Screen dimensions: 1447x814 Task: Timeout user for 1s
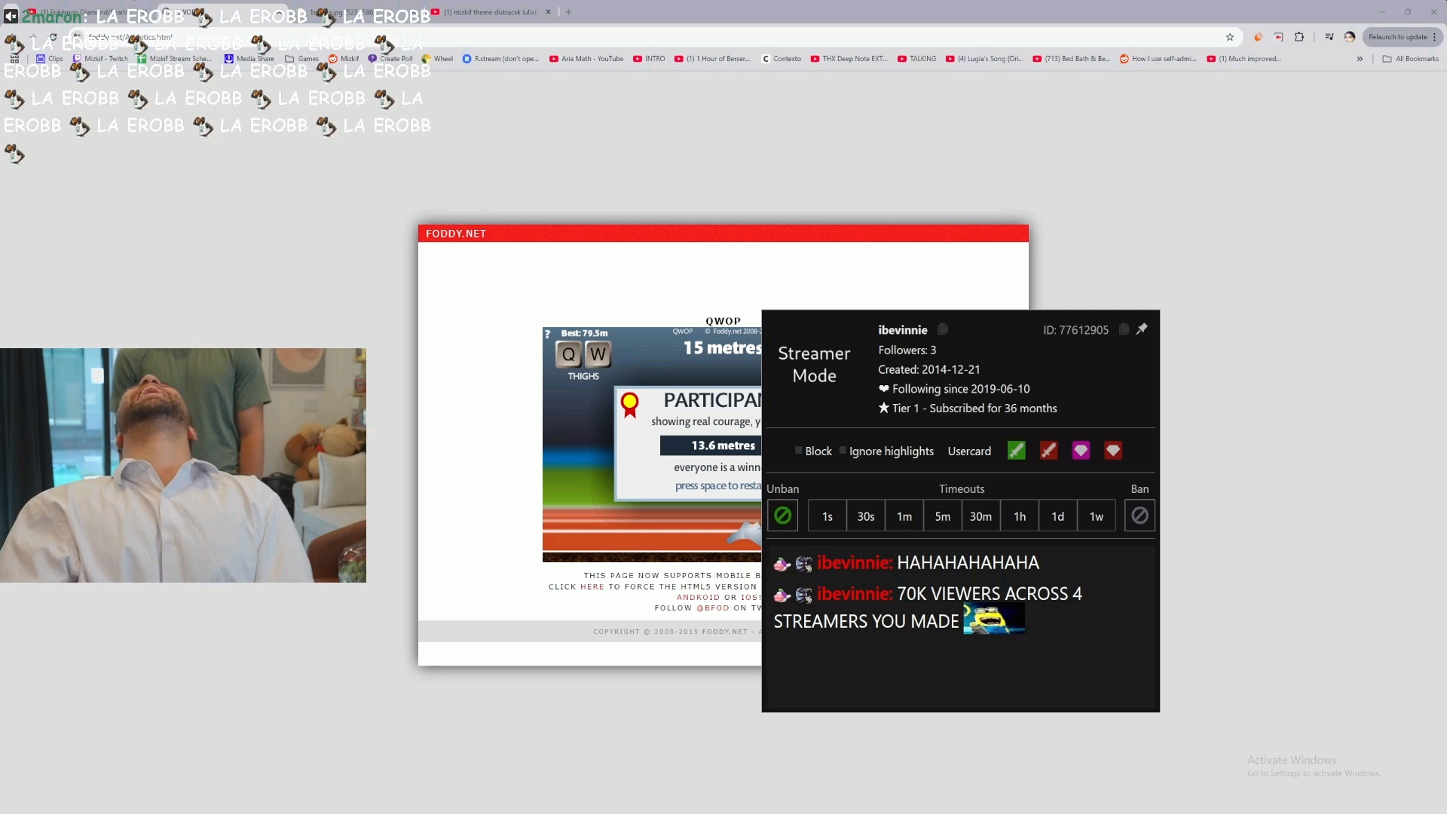(828, 516)
